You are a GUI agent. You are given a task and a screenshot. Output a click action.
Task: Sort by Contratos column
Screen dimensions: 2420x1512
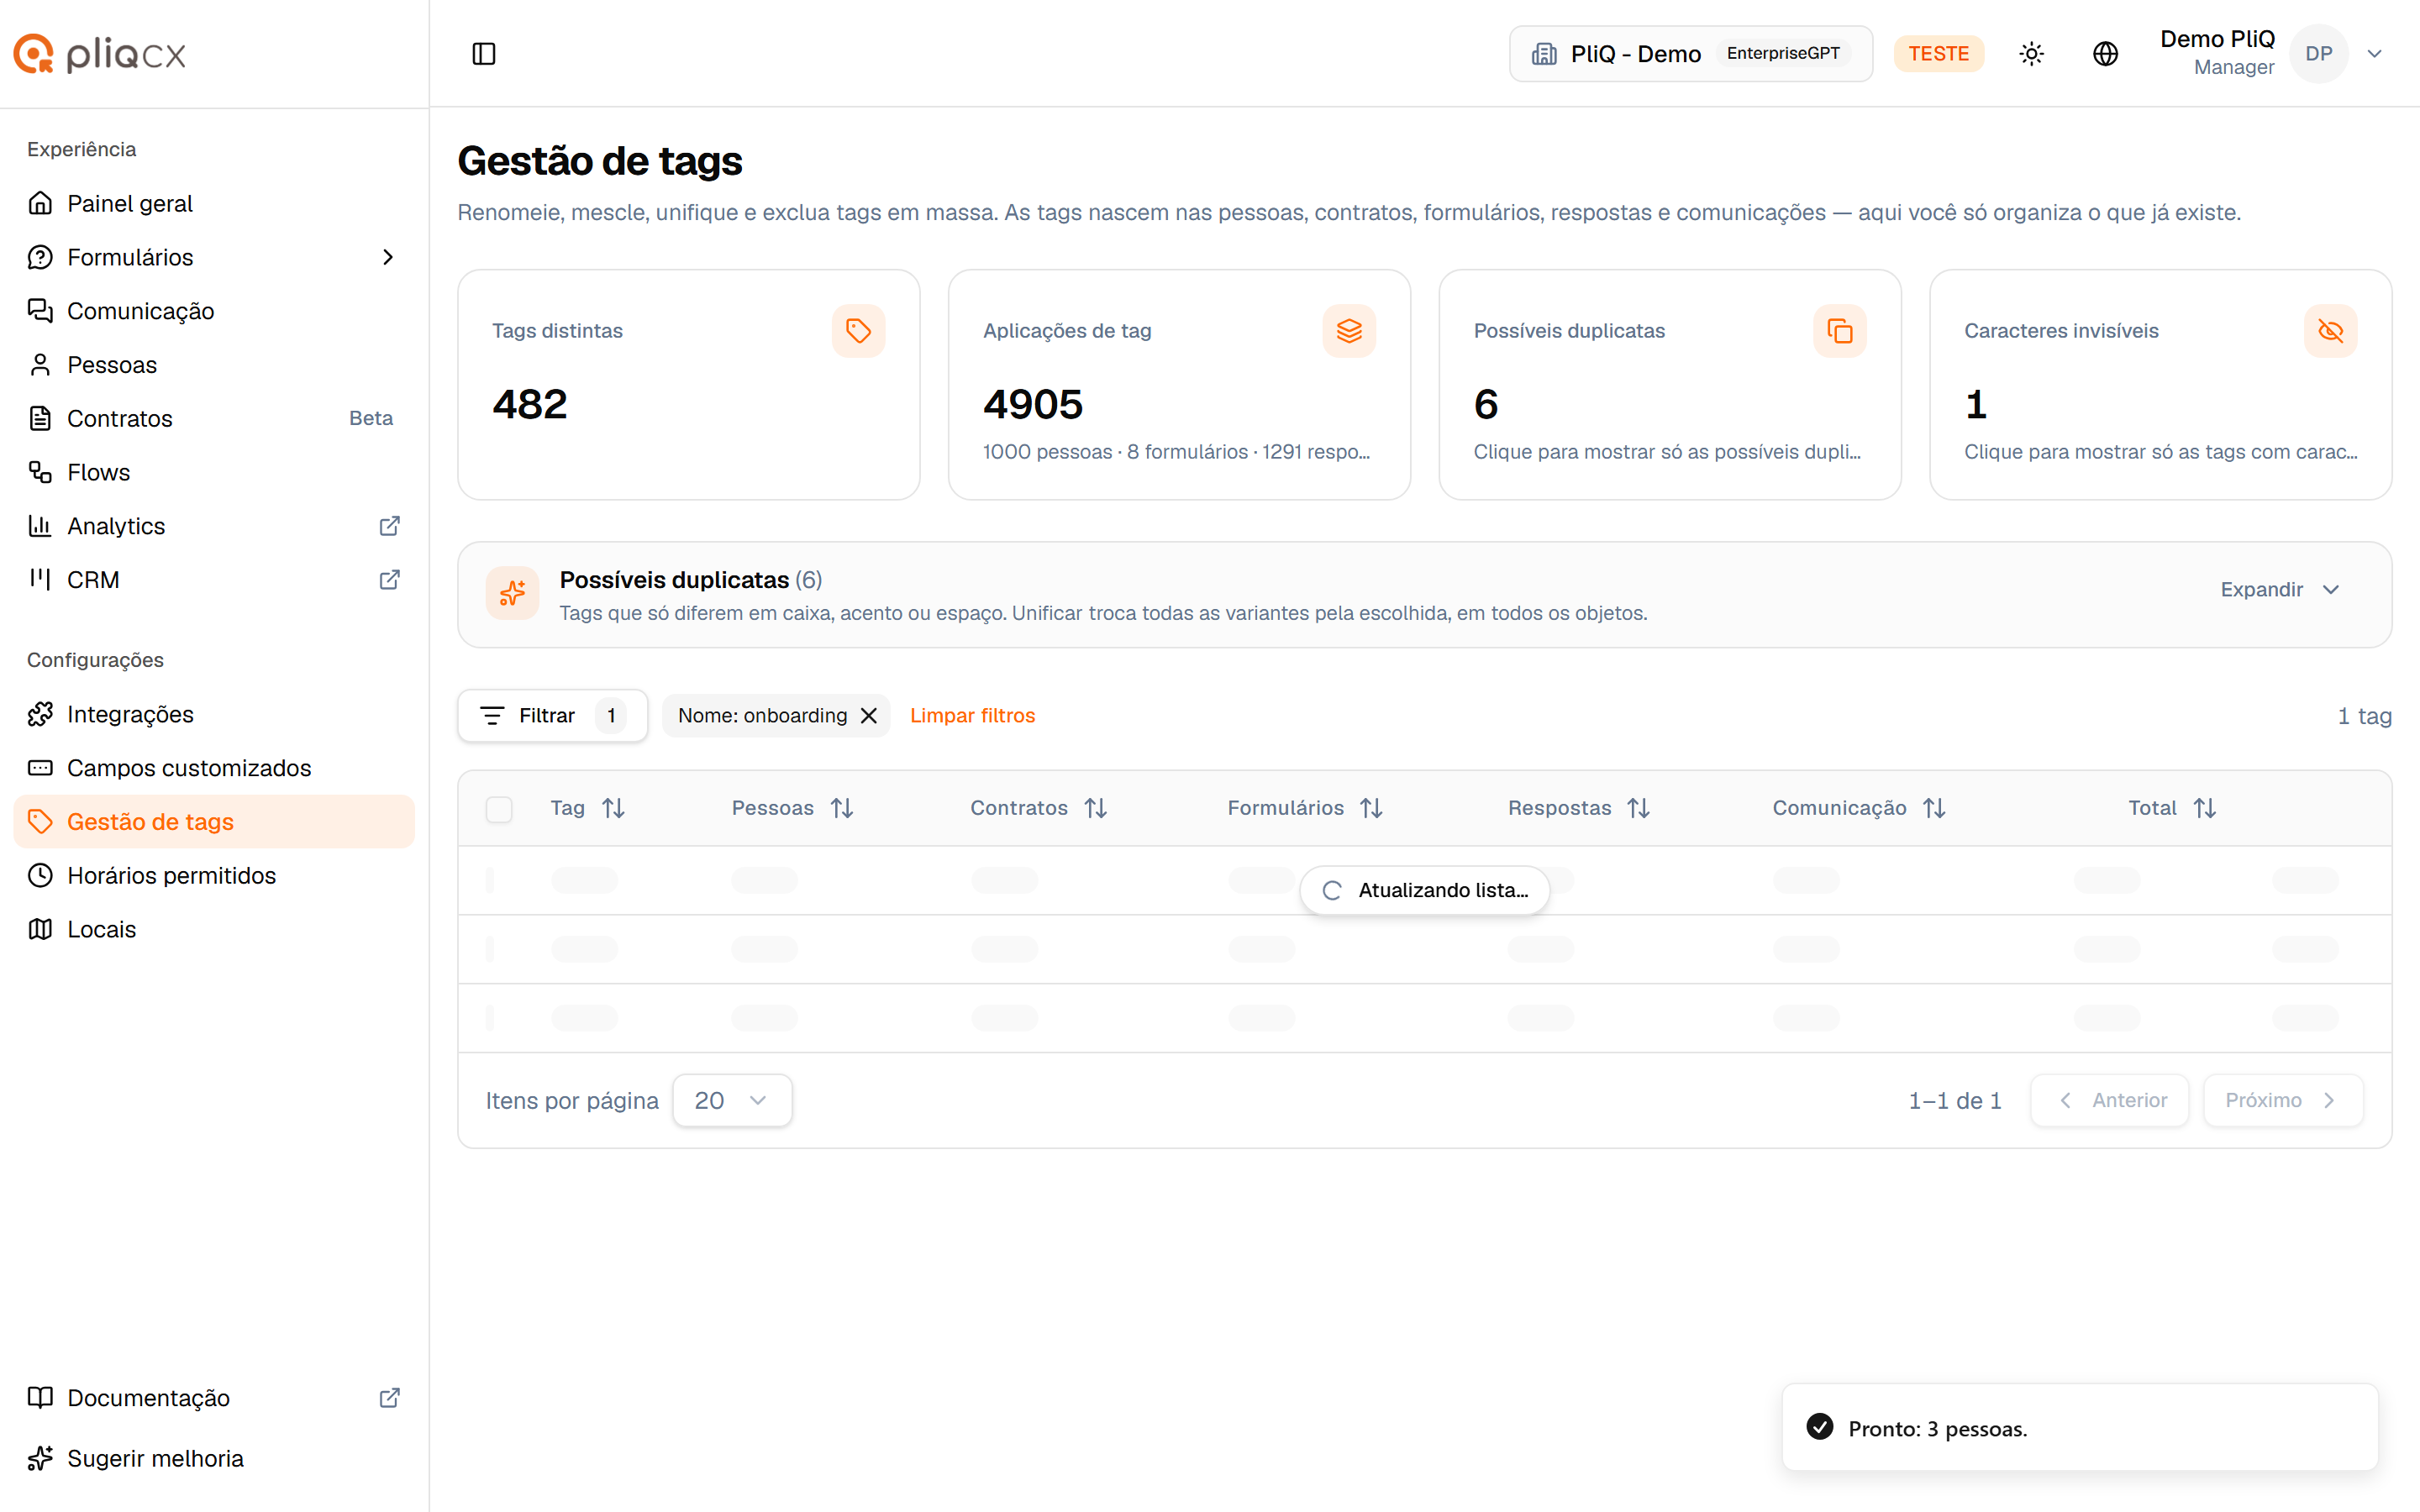click(x=1039, y=808)
